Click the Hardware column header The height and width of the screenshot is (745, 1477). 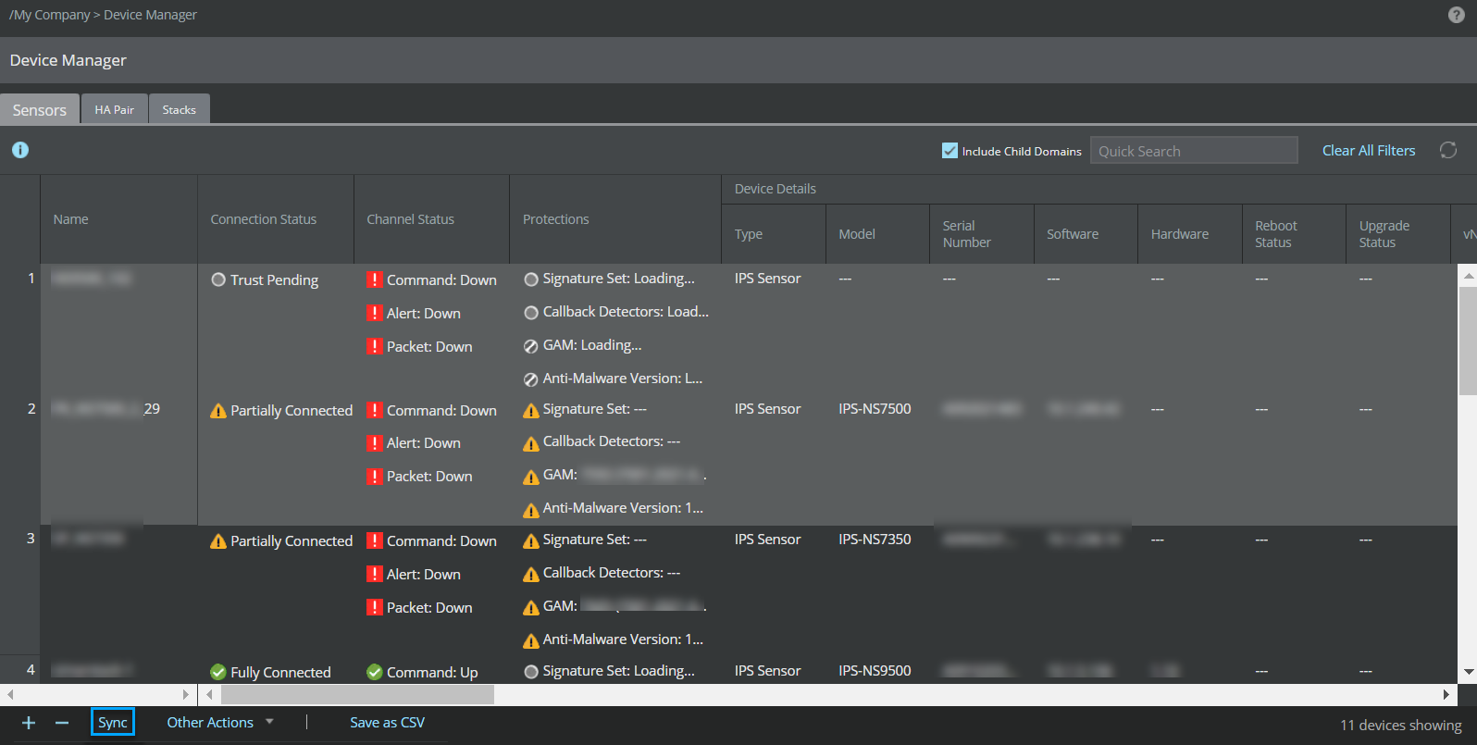click(x=1190, y=234)
